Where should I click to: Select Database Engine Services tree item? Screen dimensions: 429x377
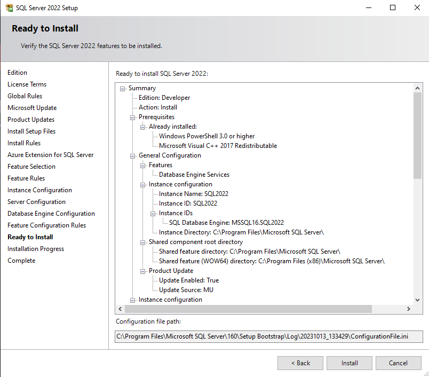point(194,175)
